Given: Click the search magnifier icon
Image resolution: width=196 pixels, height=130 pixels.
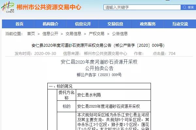Looking at the screenshot, I should 185,7.
